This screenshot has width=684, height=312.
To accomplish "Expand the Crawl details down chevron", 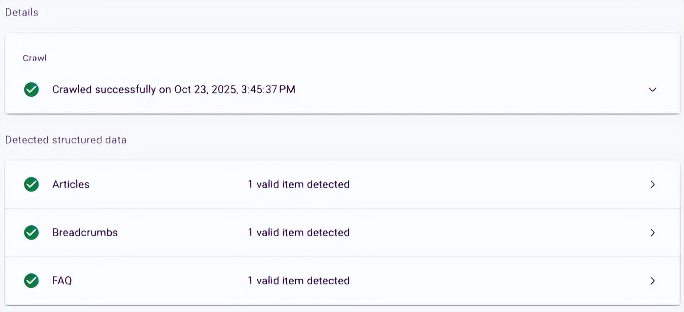I will [x=652, y=89].
